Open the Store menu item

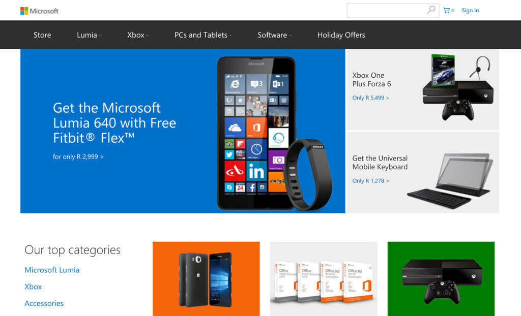(x=42, y=35)
